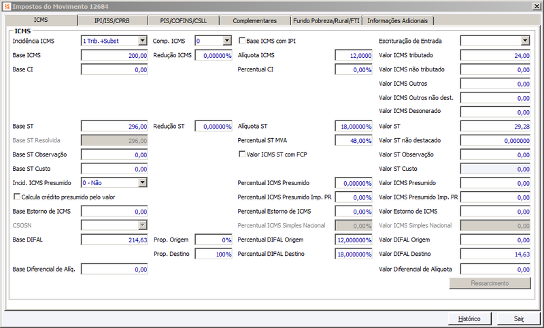Click Base Diferencial de Alíq. field
544x328 pixels.
(114, 269)
